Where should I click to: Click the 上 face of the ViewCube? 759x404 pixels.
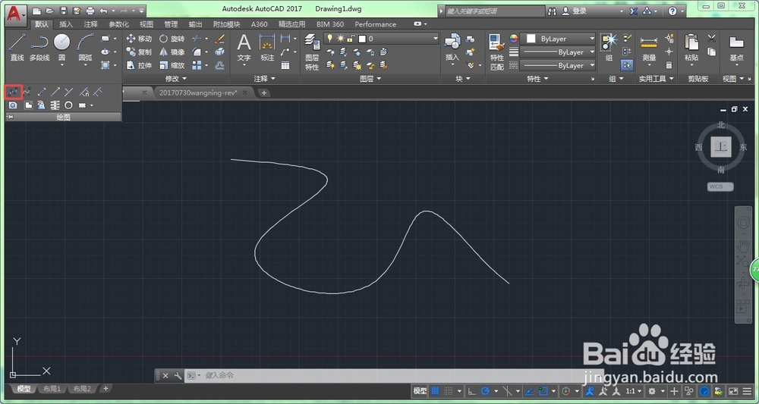(721, 147)
